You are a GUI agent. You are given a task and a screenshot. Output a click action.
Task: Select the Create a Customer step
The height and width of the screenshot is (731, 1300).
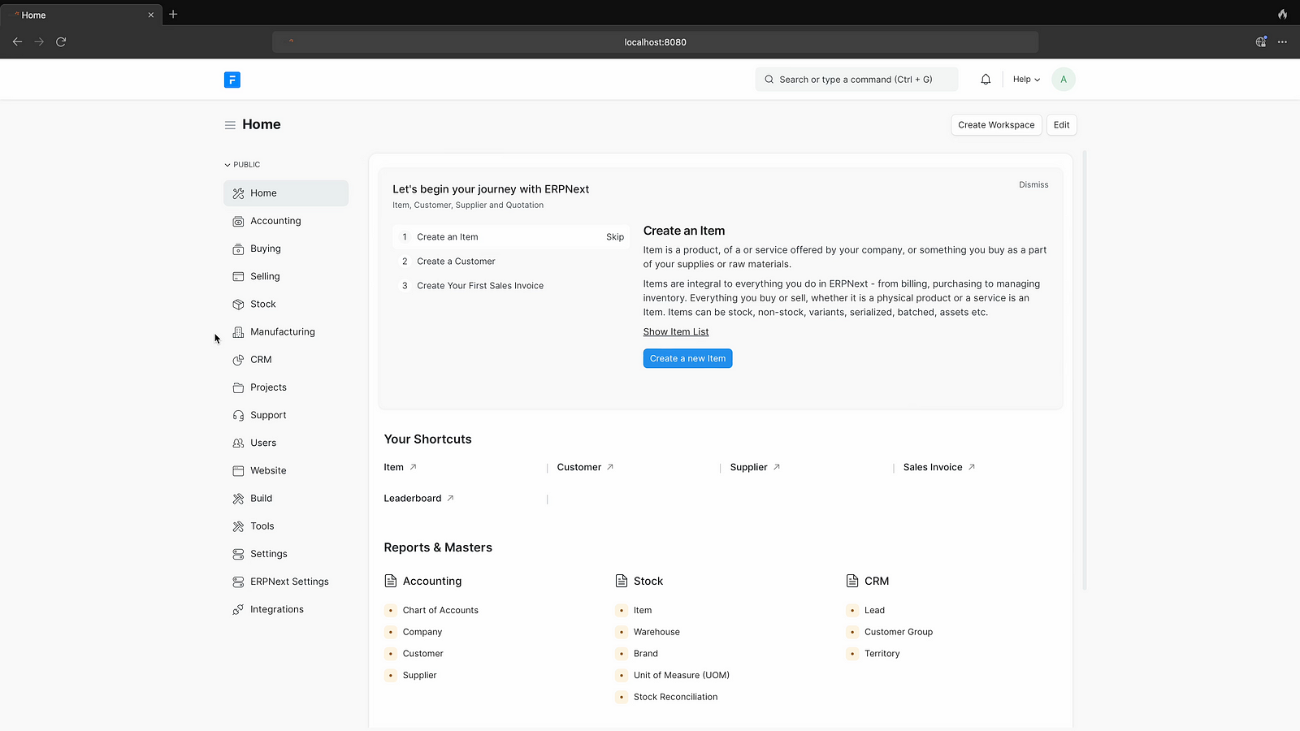pyautogui.click(x=456, y=262)
